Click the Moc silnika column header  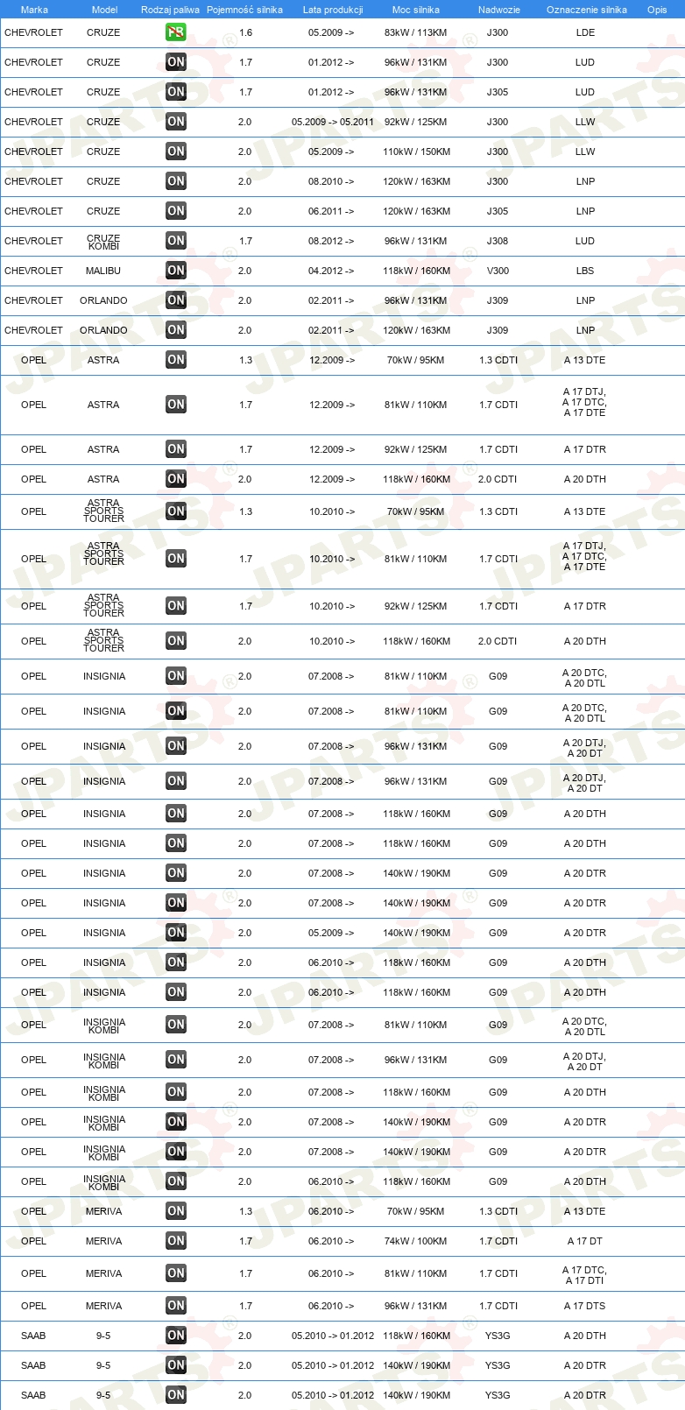tap(416, 10)
